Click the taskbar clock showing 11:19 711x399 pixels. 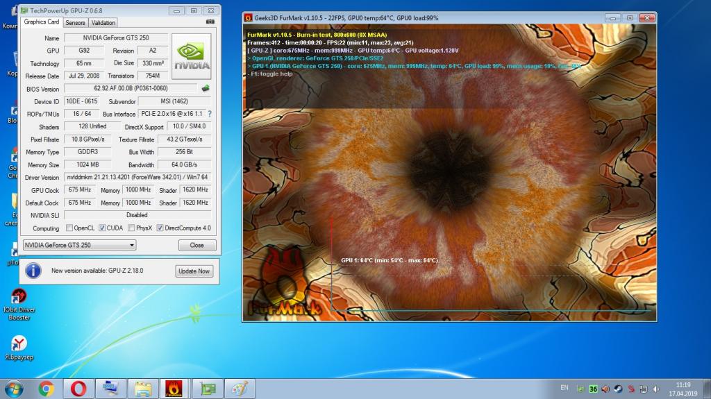pos(683,389)
